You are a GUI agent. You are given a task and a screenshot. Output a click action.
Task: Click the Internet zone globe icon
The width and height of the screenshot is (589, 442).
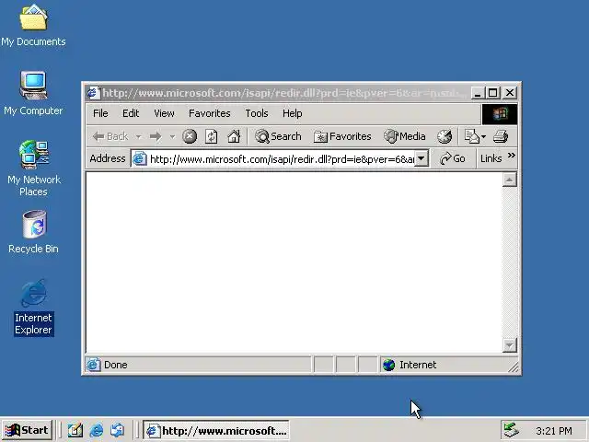pyautogui.click(x=388, y=365)
